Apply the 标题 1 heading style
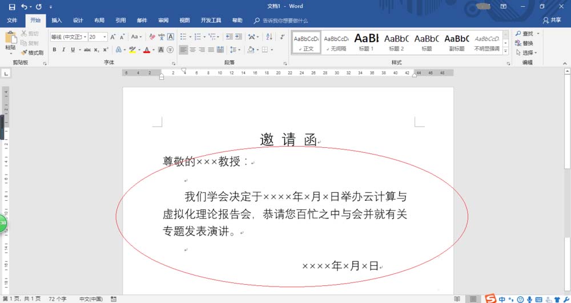Image resolution: width=571 pixels, height=303 pixels. point(367,42)
